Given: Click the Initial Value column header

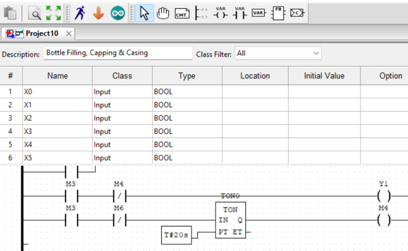Looking at the screenshot, I should point(324,76).
